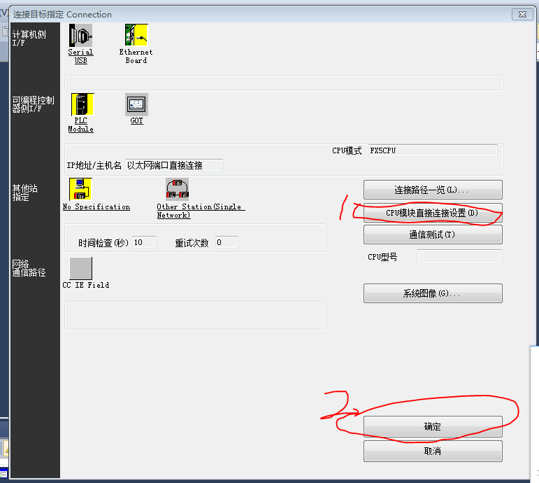Click the CC IE Field gray icon
The image size is (539, 483).
click(x=81, y=268)
